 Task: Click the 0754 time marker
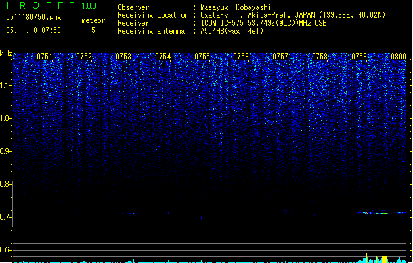pos(163,57)
